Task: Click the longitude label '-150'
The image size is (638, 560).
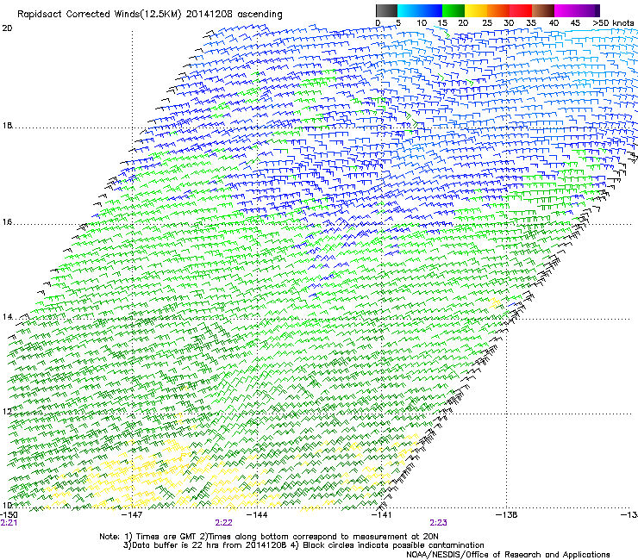Action: coord(9,515)
